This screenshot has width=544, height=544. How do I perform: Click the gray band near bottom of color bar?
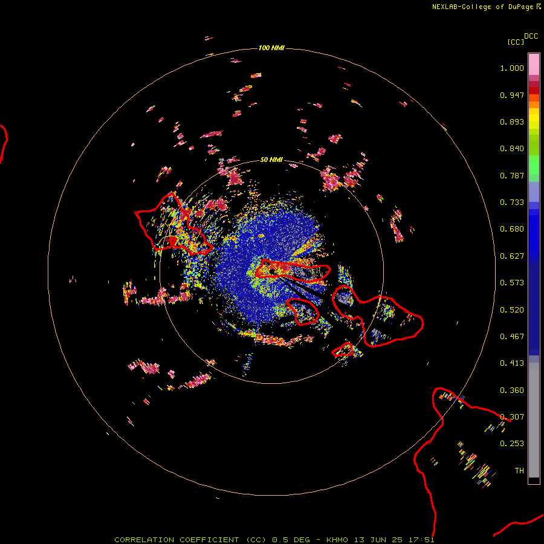tap(534, 420)
